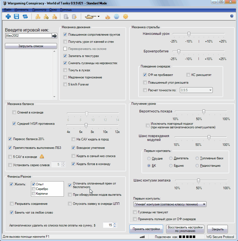
Task: Open the "Умная" контузия dropdown
Action: (x=203, y=204)
